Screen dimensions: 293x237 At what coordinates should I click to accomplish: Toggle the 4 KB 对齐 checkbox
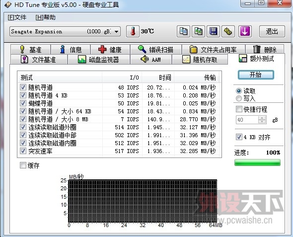(239, 137)
